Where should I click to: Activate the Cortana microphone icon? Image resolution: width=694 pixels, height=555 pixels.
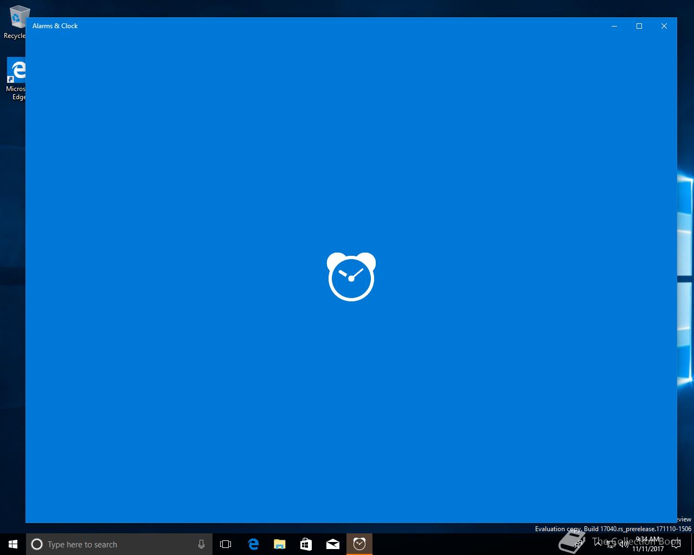tap(201, 544)
